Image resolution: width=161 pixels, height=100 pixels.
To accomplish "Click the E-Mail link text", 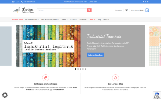I will 16,2.
